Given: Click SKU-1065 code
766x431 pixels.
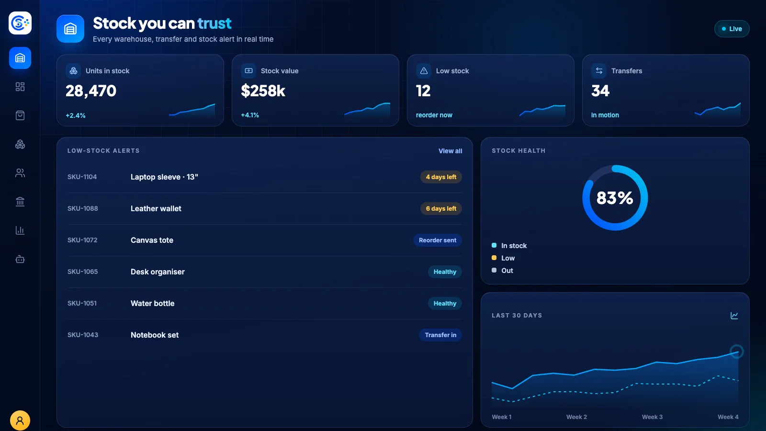Looking at the screenshot, I should pyautogui.click(x=82, y=272).
